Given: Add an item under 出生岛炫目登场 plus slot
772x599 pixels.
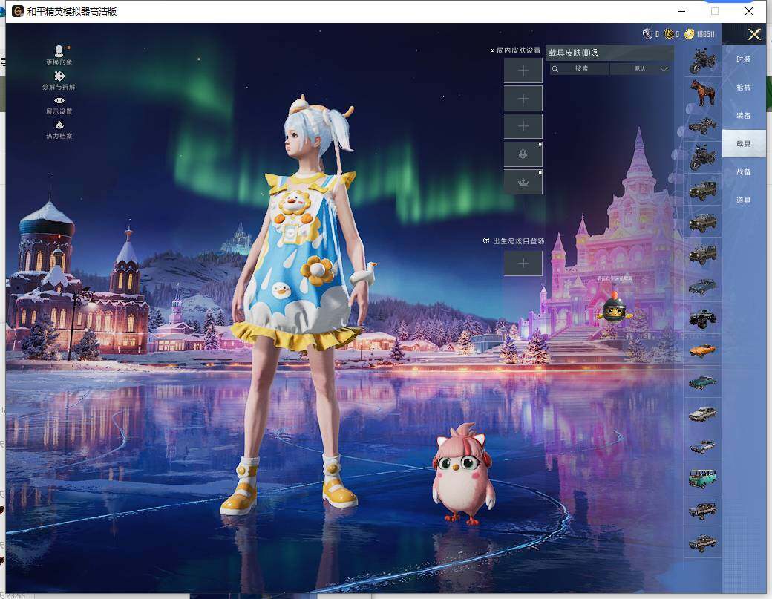Looking at the screenshot, I should (523, 264).
